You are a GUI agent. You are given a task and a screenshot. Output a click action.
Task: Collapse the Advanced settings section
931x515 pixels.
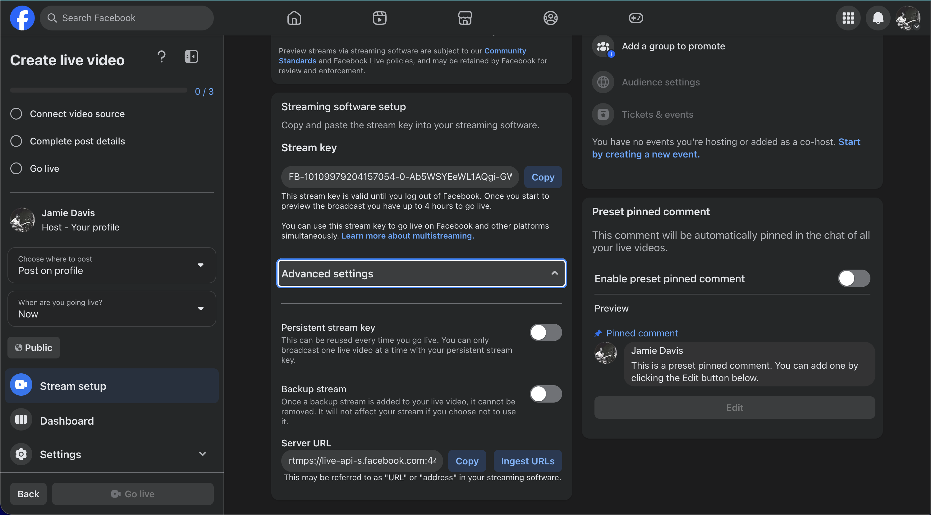point(421,273)
